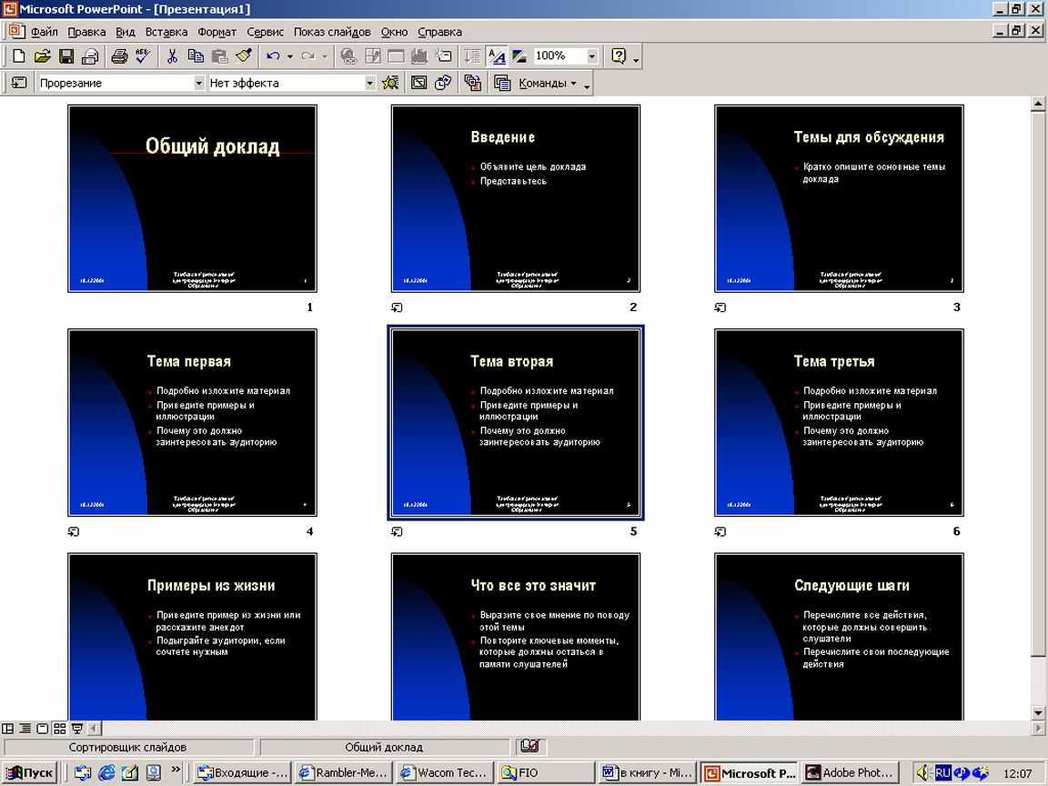Click the Expand All icon

pos(472,56)
